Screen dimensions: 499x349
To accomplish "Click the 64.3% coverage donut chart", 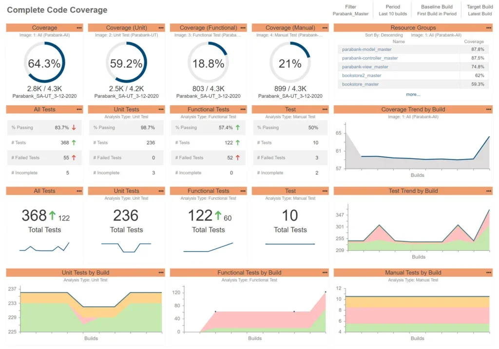I will (x=44, y=64).
